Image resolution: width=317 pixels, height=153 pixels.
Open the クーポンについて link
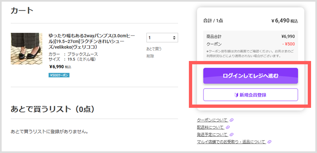point(212,120)
